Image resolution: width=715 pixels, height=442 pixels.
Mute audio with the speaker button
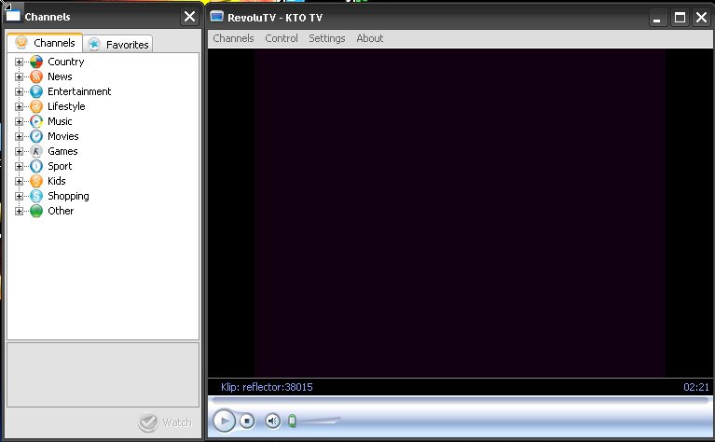[273, 421]
